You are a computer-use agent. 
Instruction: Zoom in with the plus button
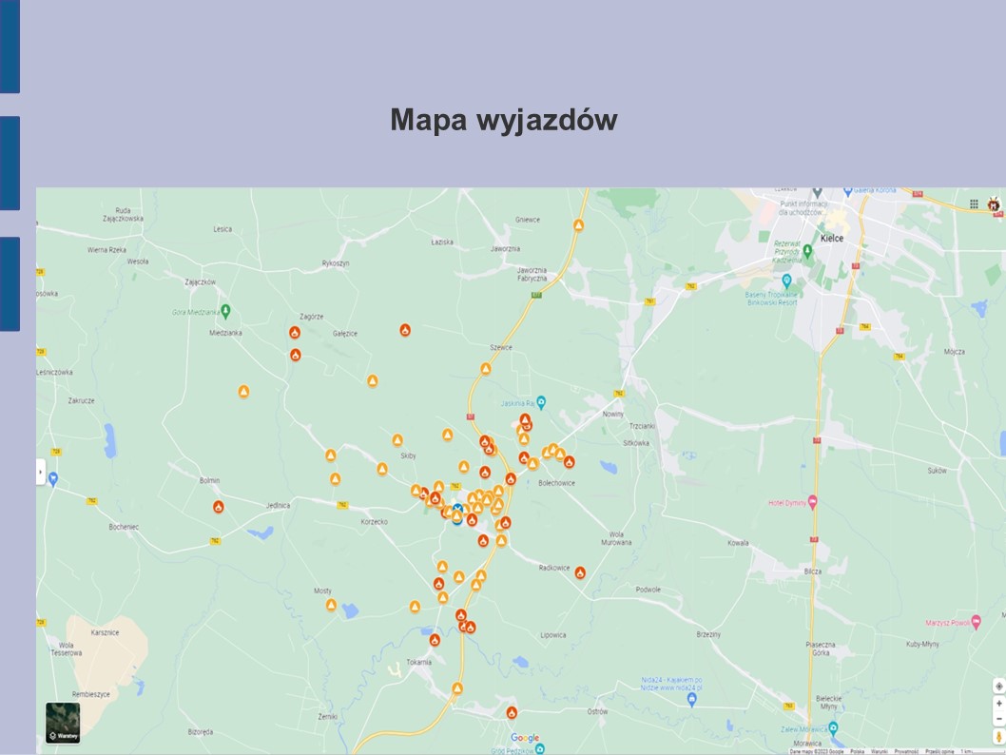coord(998,704)
